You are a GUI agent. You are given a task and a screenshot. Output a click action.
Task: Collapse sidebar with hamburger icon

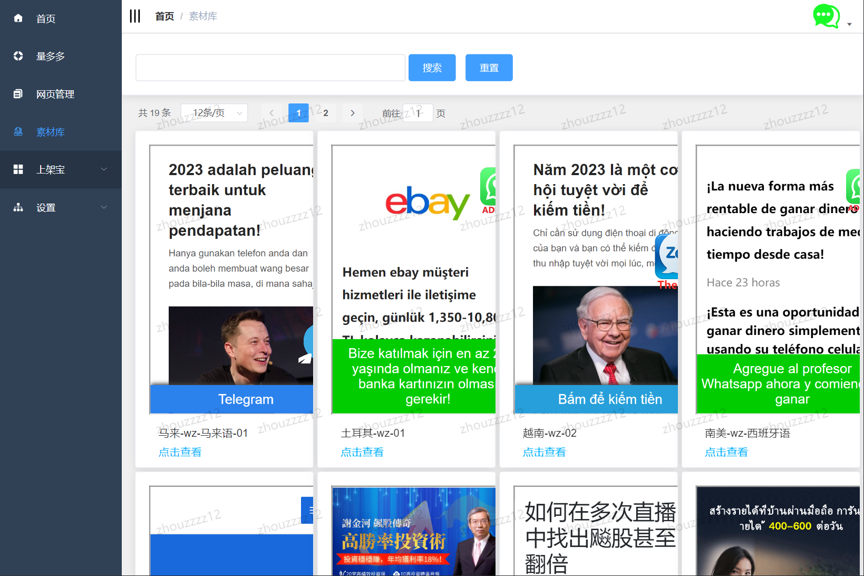coord(135,16)
